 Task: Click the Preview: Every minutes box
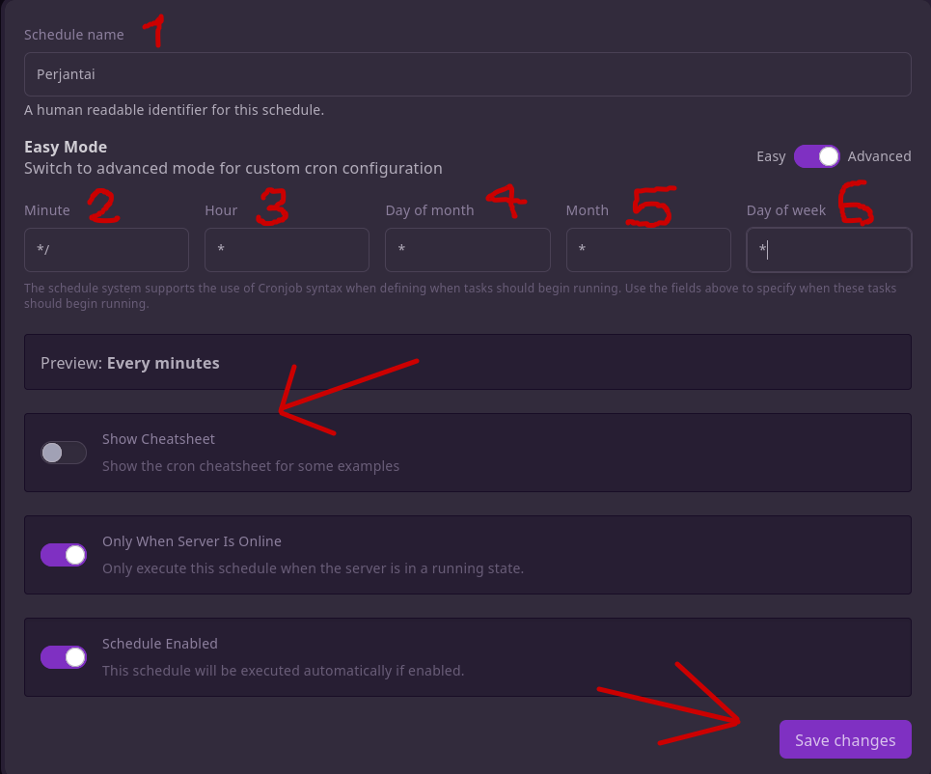[467, 363]
